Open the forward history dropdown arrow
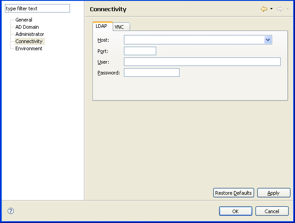 (x=287, y=9)
